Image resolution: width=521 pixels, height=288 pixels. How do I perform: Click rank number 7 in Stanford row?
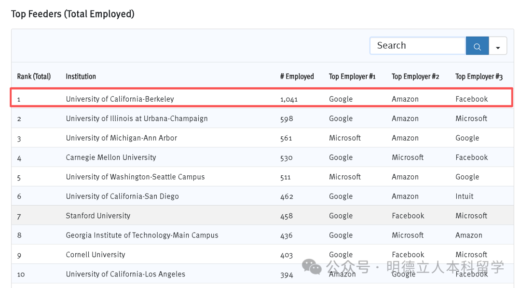pos(19,217)
